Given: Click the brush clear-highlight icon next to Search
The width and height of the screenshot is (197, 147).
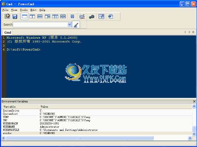Looking at the screenshot, I should (76, 25).
